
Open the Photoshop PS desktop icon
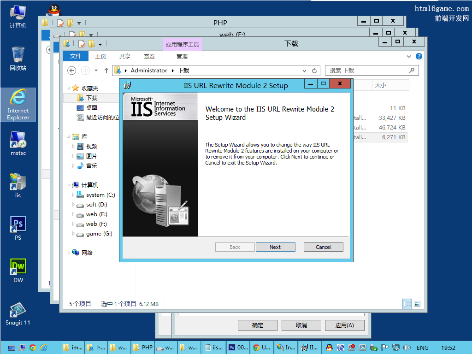(x=18, y=227)
